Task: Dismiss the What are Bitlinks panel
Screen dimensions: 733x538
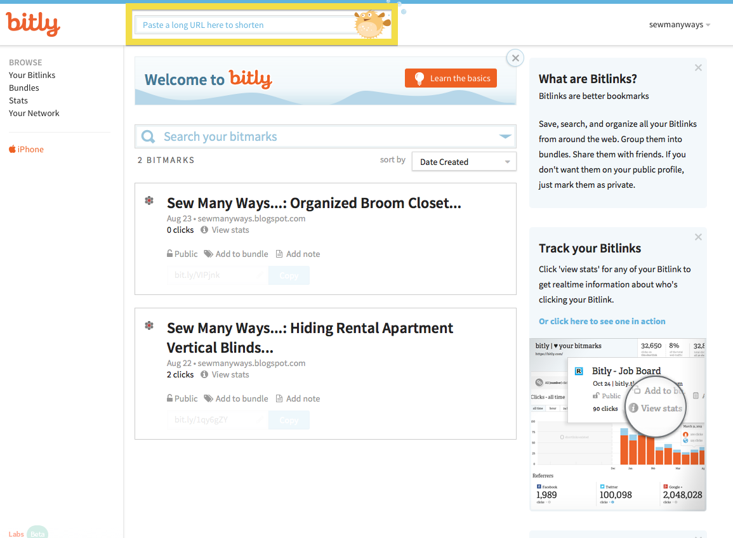Action: point(698,68)
